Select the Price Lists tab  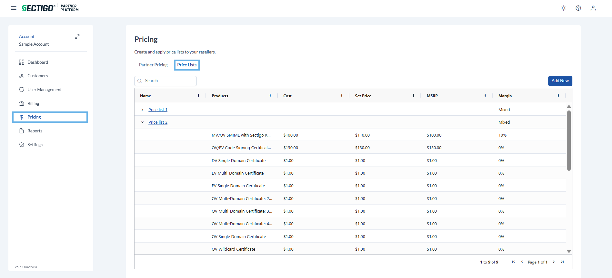click(187, 65)
